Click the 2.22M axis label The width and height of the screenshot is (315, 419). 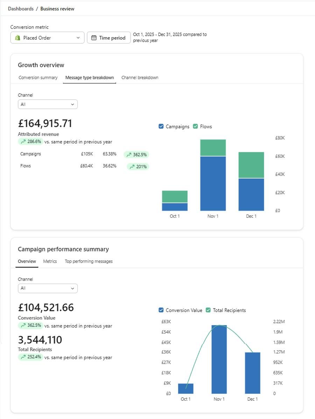point(279,322)
